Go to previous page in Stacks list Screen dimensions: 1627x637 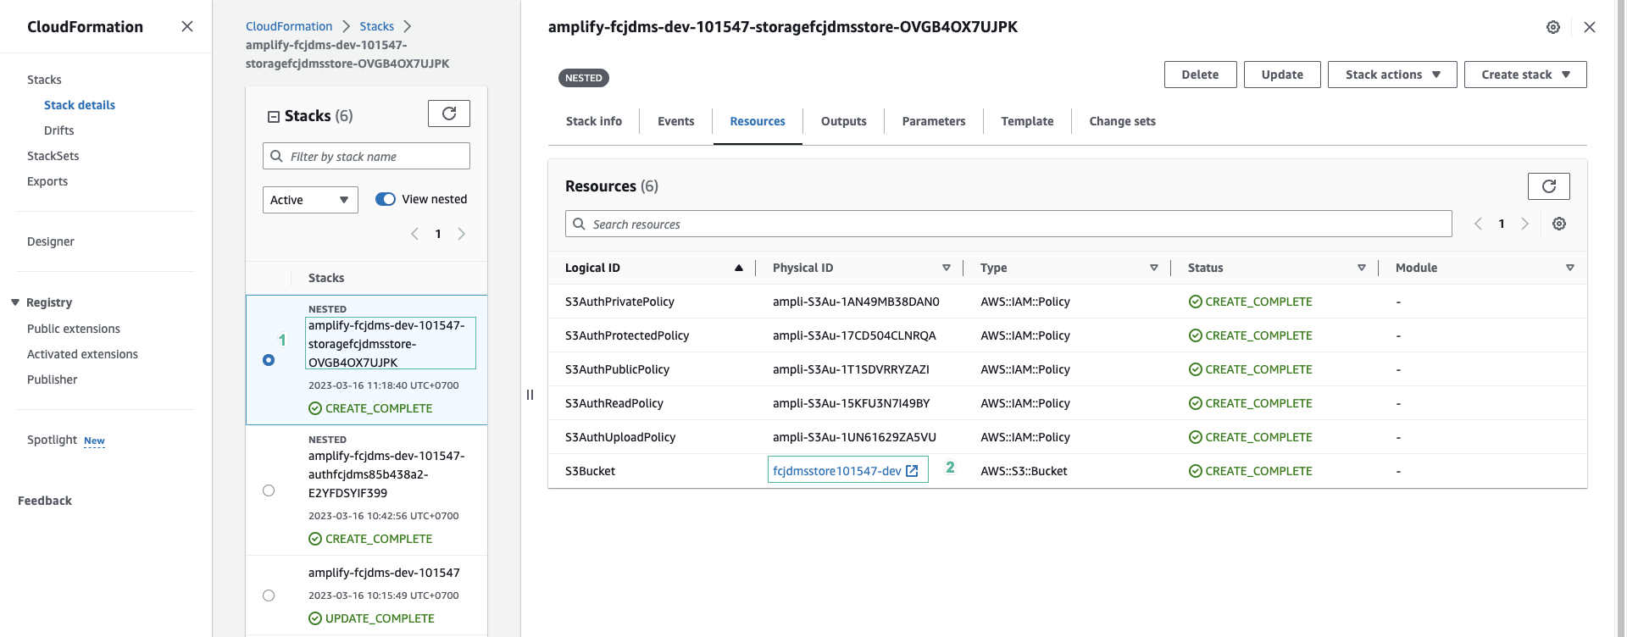(414, 234)
